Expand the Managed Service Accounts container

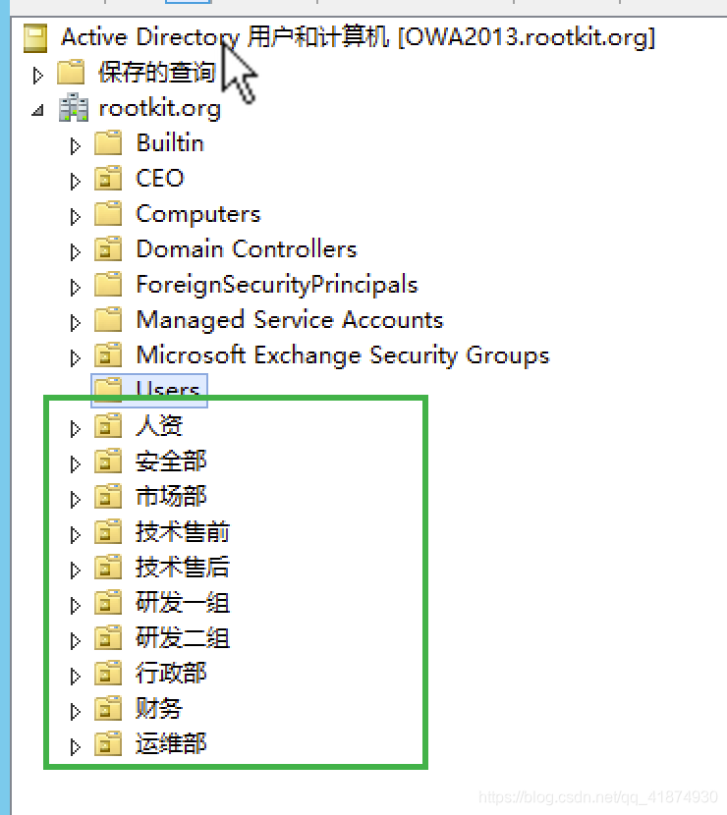click(76, 323)
